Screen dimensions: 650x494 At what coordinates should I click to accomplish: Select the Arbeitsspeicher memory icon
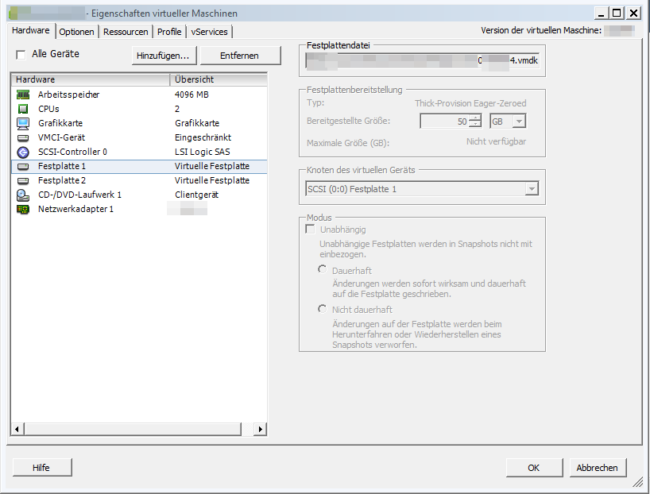(23, 95)
